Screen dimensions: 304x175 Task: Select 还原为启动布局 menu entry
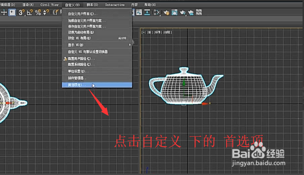[97, 32]
